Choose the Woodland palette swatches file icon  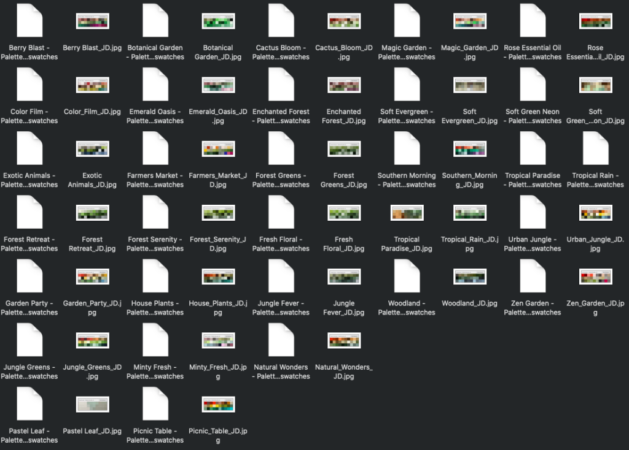(x=407, y=276)
